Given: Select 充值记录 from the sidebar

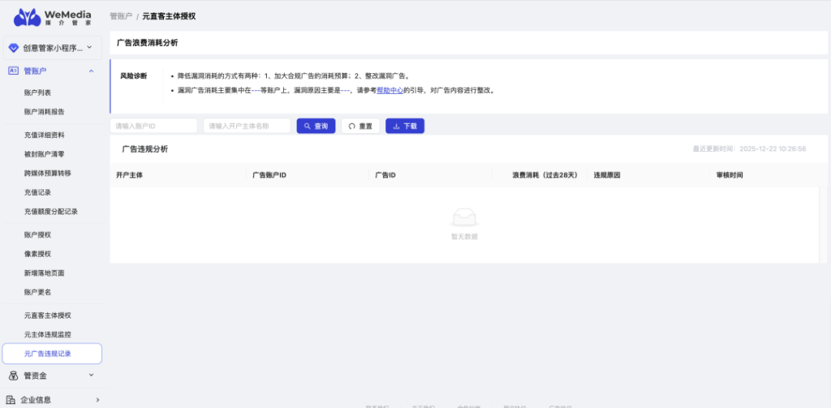Looking at the screenshot, I should coord(37,192).
